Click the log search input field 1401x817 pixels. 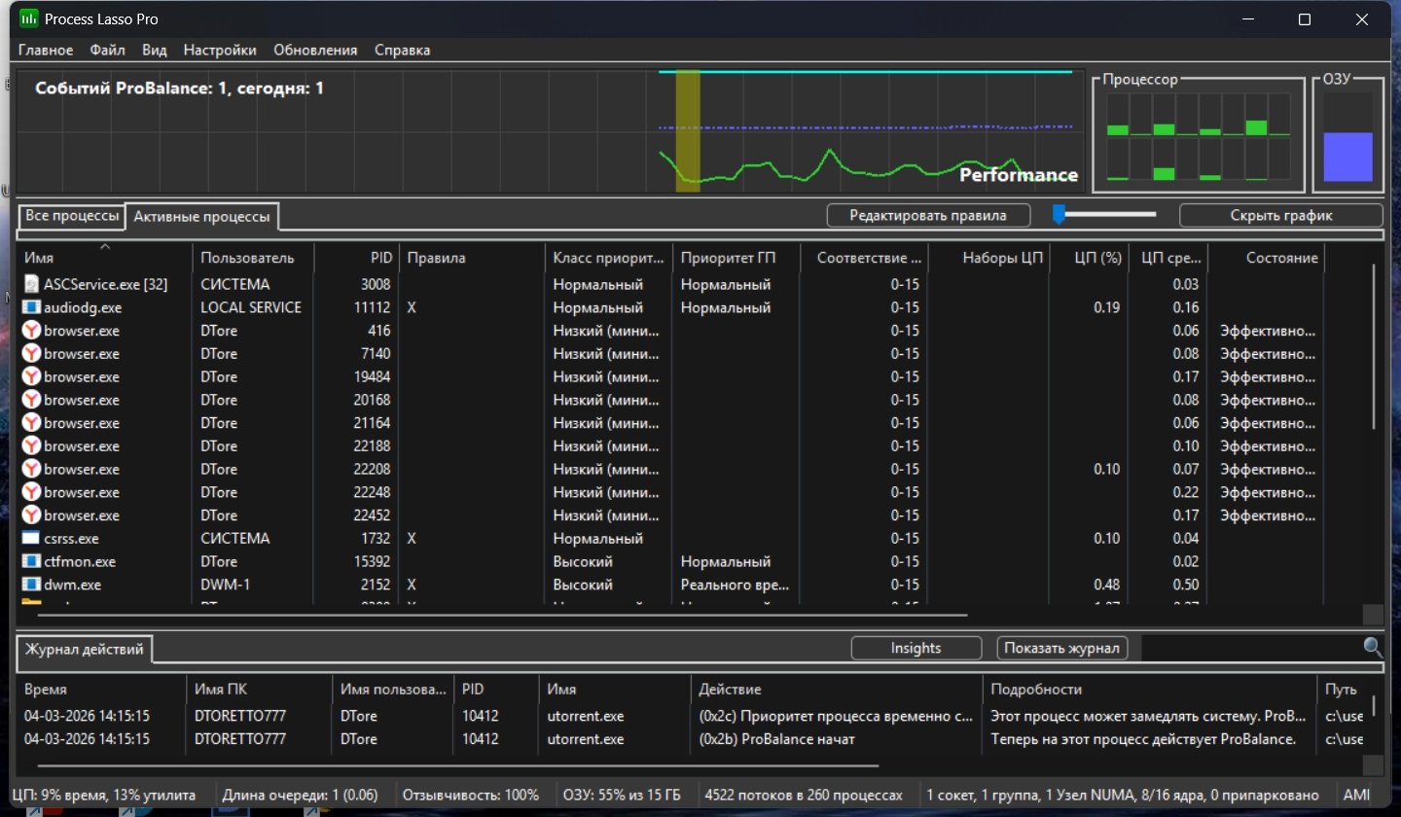click(1250, 648)
